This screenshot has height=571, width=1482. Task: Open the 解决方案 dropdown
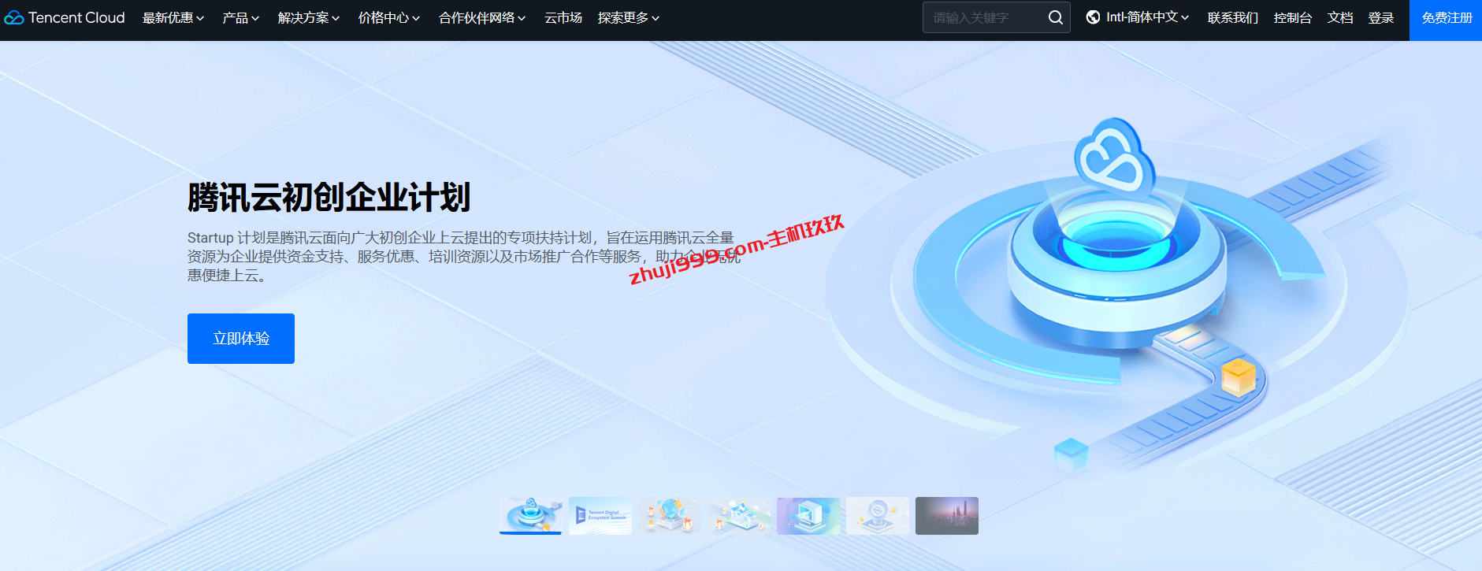click(x=309, y=17)
